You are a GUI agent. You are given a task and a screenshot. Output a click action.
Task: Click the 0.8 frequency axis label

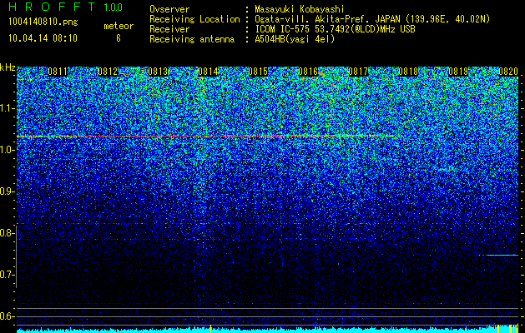[x=6, y=233]
